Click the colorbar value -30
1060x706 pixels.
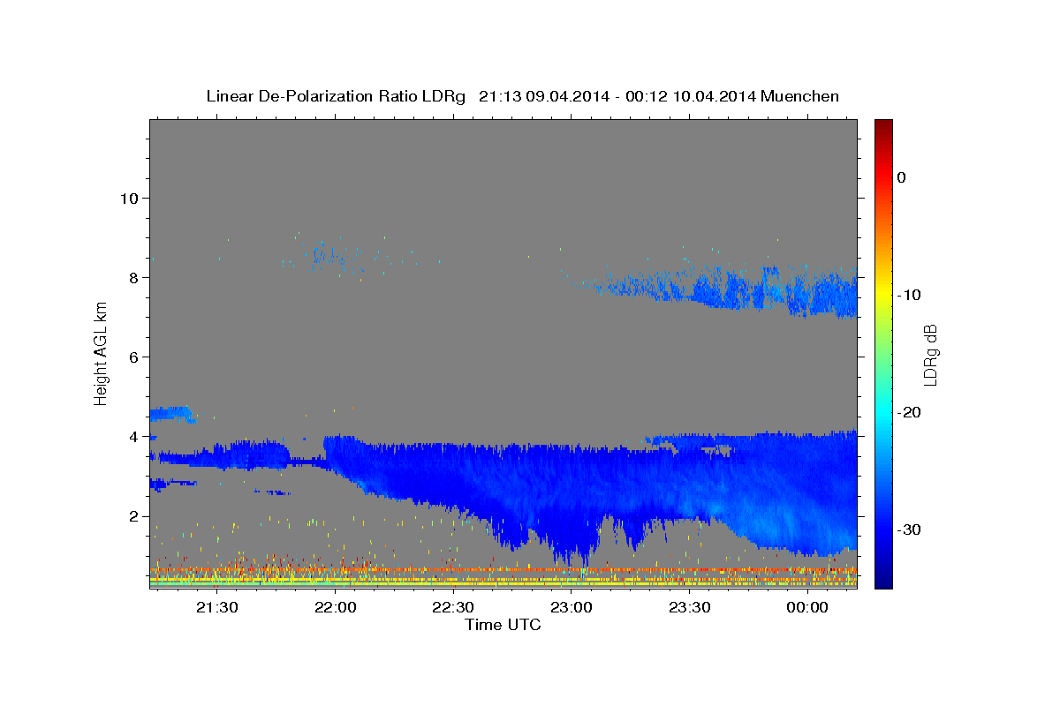pos(909,529)
